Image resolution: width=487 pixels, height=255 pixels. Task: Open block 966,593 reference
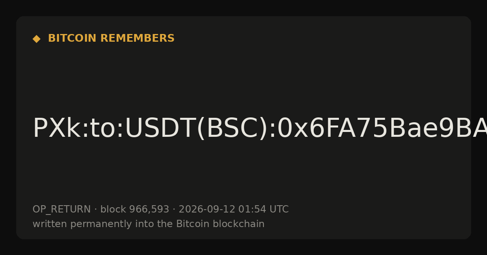pyautogui.click(x=135, y=210)
